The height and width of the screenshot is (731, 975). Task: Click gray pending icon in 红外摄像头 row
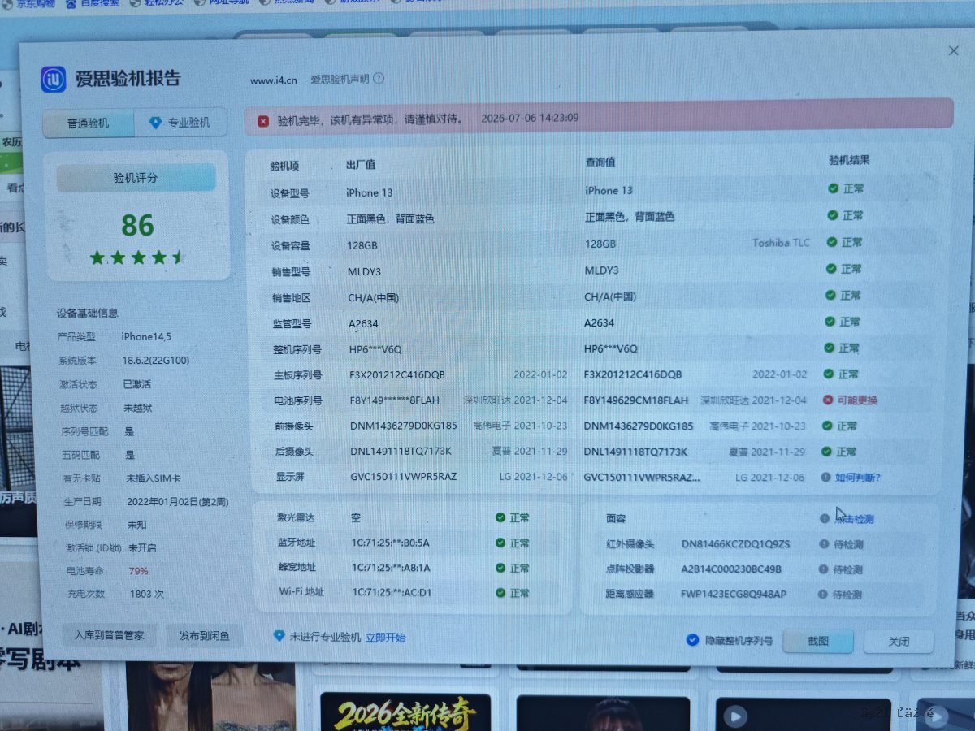click(x=823, y=544)
